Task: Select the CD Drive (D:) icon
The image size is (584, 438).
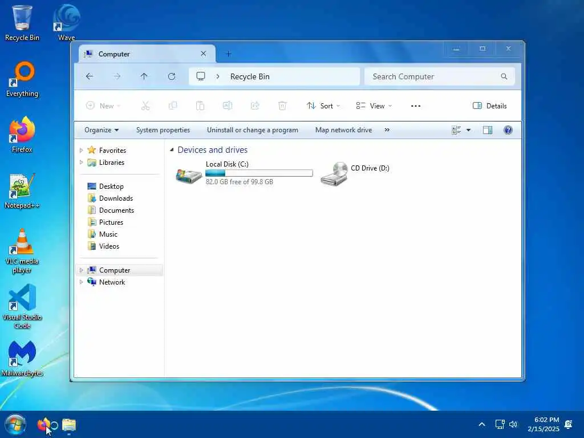Action: [334, 174]
